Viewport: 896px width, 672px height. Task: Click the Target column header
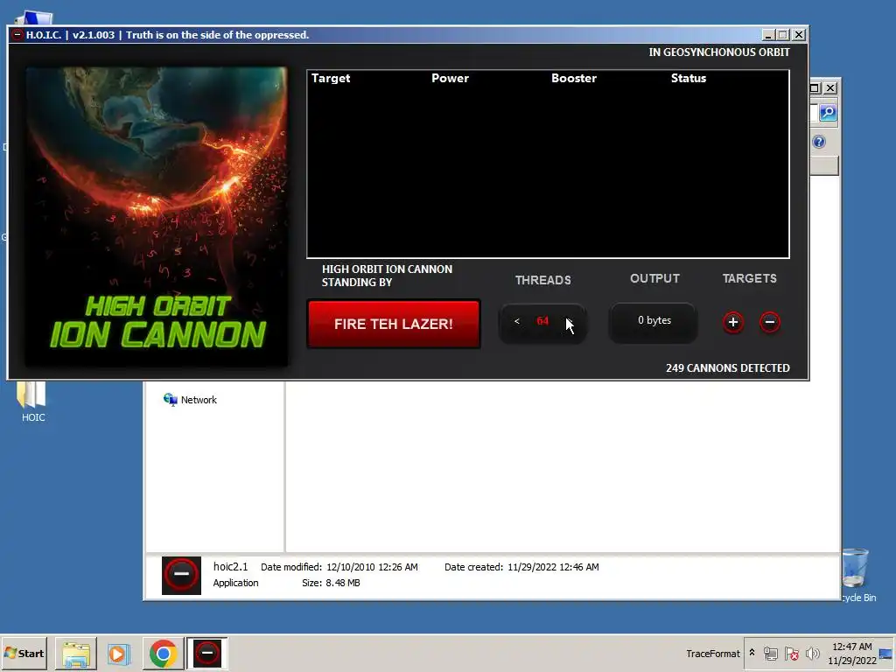[x=330, y=78]
